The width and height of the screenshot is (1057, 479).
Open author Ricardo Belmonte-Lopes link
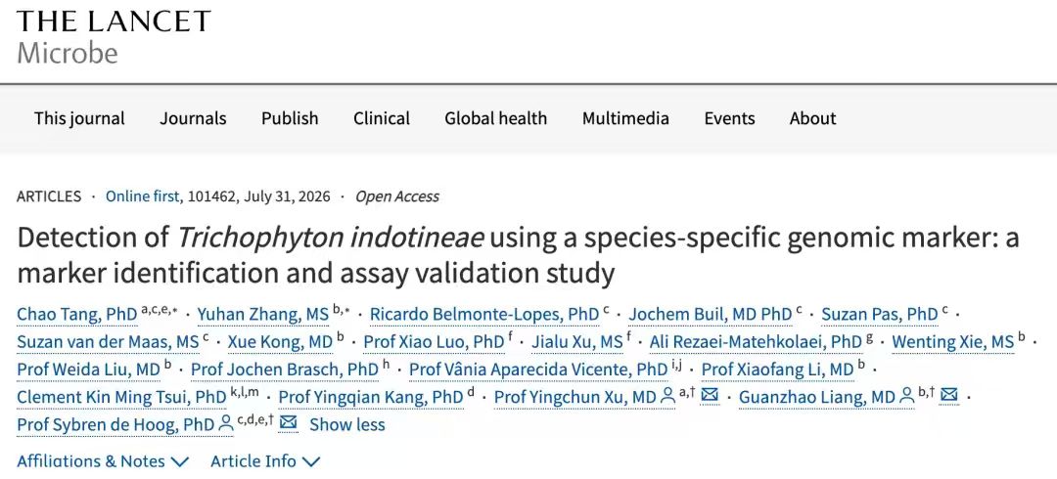pyautogui.click(x=484, y=314)
